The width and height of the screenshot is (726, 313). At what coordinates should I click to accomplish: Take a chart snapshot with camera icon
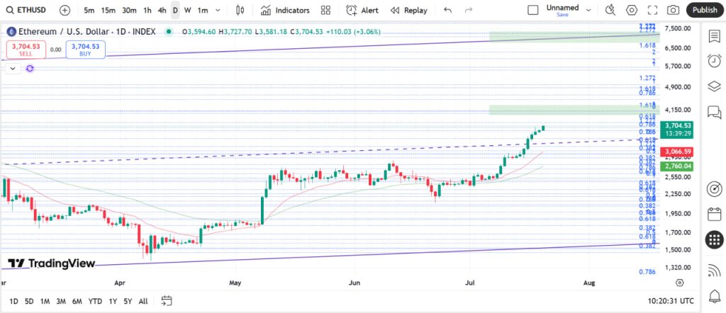coord(674,10)
